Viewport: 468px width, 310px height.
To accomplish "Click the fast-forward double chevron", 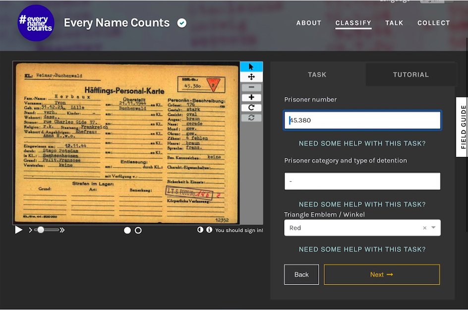I will pyautogui.click(x=62, y=230).
